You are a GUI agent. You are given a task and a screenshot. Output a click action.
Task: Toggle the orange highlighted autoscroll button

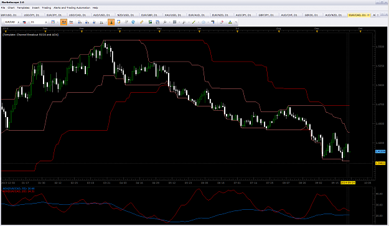click(111, 22)
